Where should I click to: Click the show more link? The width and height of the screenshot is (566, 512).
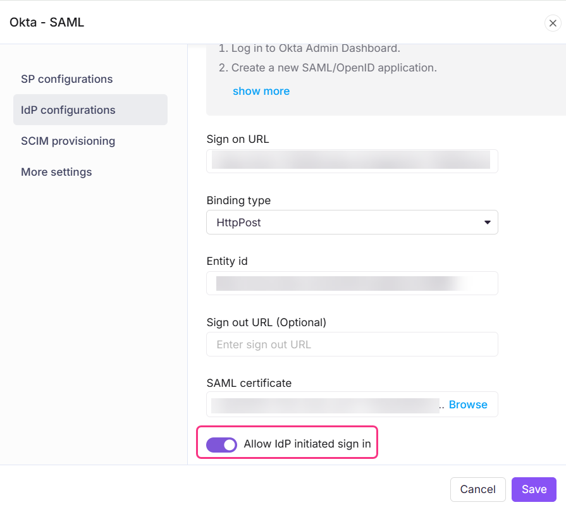click(261, 91)
